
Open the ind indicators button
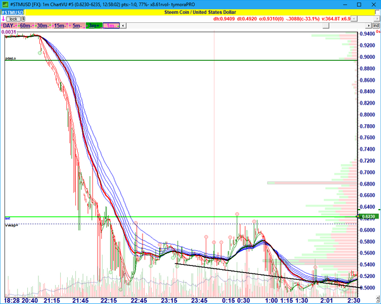click(x=376, y=25)
